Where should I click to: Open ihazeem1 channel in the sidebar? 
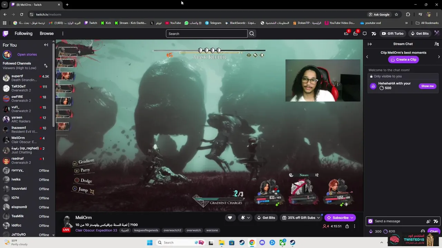pyautogui.click(x=27, y=130)
